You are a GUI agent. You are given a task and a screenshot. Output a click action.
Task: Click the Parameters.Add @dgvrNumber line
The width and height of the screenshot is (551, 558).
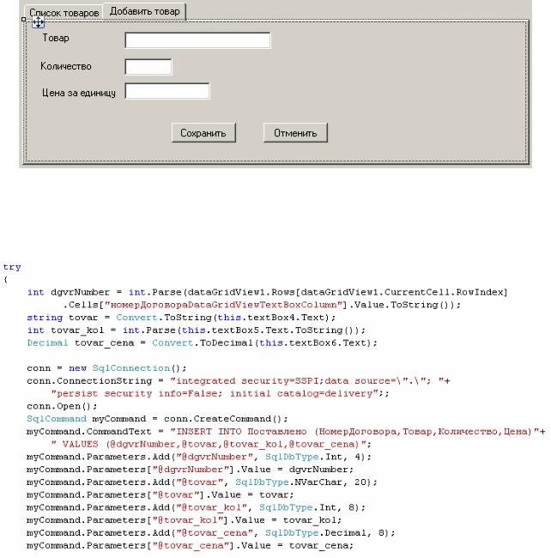tap(199, 457)
